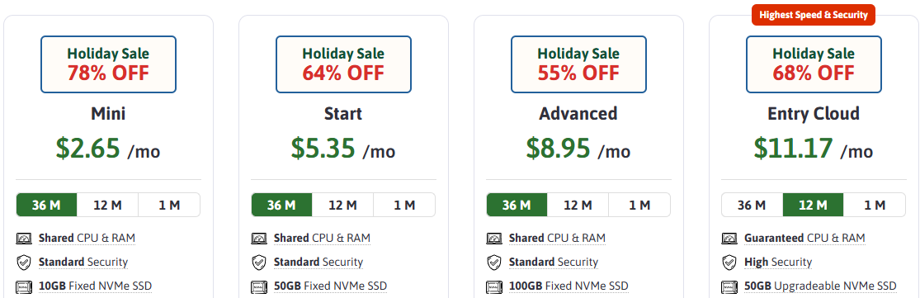This screenshot has width=920, height=298.
Task: Click 100GB Fixed NVMe SSD in Advanced
Action: [x=569, y=286]
